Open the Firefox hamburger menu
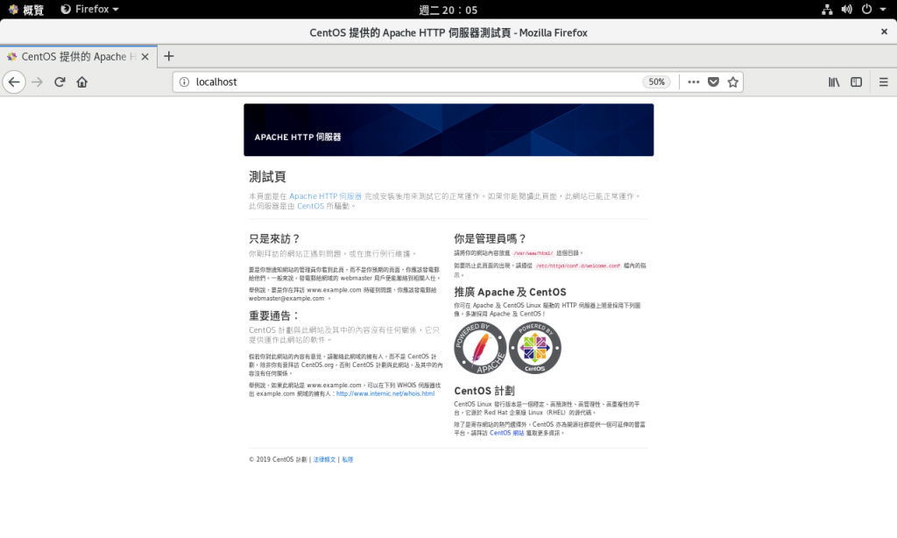This screenshot has height=538, width=897. 883,81
